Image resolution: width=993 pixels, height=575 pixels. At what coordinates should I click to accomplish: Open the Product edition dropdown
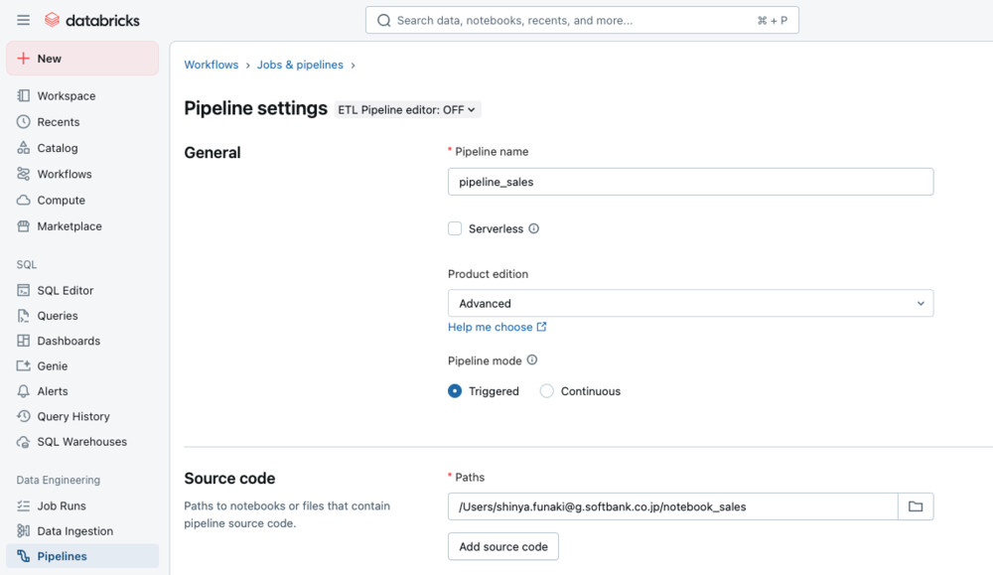pos(691,303)
